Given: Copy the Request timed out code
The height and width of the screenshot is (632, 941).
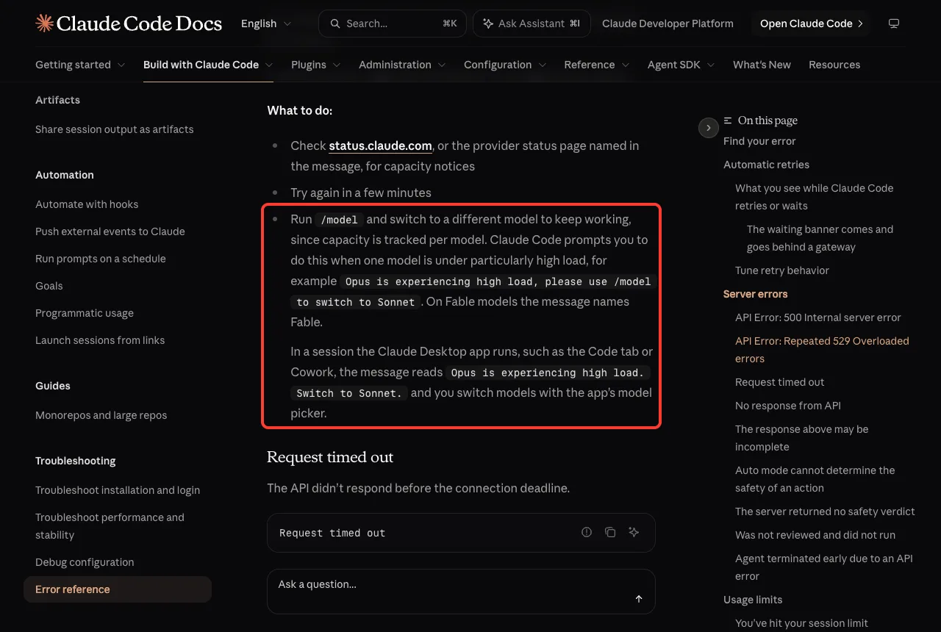Looking at the screenshot, I should (610, 533).
